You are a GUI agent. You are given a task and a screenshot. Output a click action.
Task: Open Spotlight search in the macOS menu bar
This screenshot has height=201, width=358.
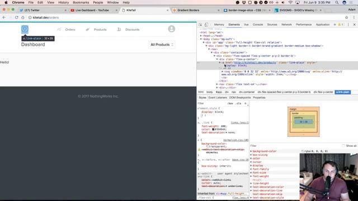click(x=337, y=2)
